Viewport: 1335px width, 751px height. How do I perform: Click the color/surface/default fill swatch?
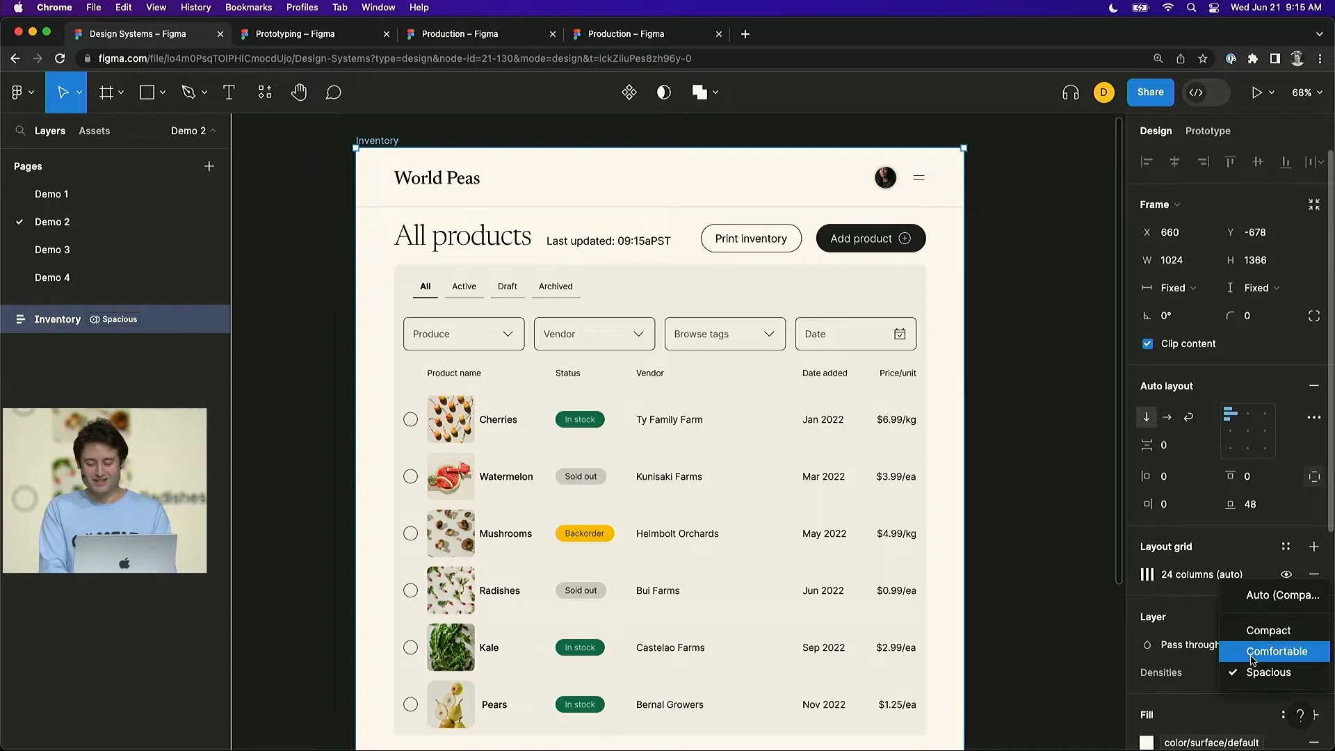(1147, 743)
